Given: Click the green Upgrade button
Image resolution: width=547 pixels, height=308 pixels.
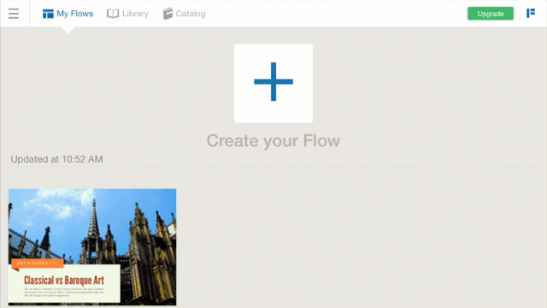Looking at the screenshot, I should [491, 14].
